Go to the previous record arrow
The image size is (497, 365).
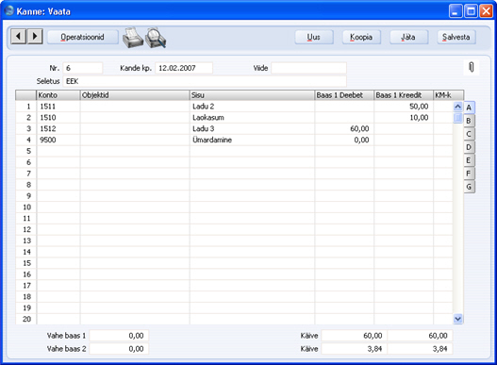(18, 37)
